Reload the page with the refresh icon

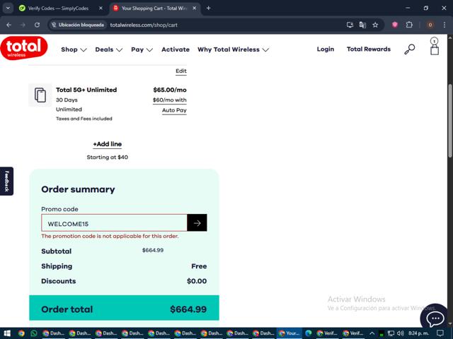tap(37, 25)
